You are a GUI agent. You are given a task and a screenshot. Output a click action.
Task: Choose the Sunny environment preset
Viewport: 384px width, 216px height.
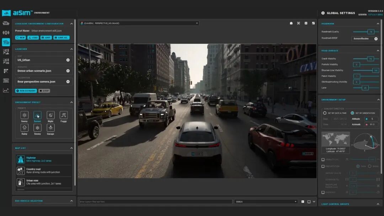(24, 115)
